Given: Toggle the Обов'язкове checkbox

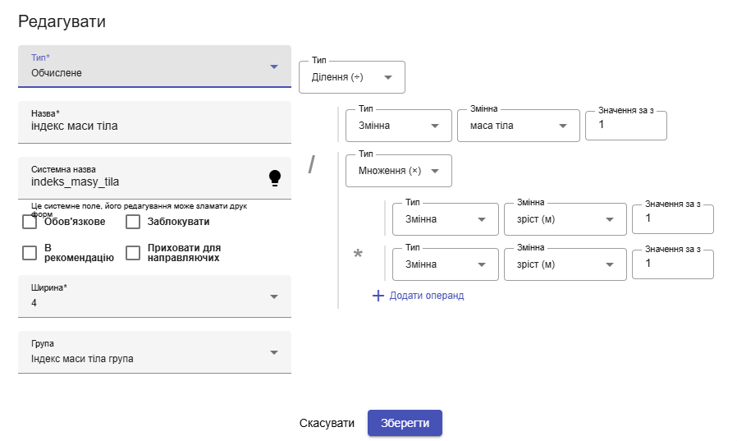Looking at the screenshot, I should [30, 222].
